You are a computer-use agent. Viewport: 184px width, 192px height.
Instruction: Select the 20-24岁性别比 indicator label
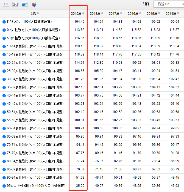point(35,63)
